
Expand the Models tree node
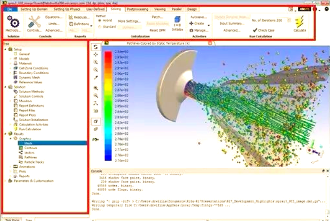pyautogui.click(x=10, y=59)
